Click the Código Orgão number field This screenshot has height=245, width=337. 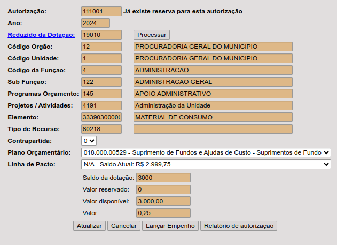[101, 47]
